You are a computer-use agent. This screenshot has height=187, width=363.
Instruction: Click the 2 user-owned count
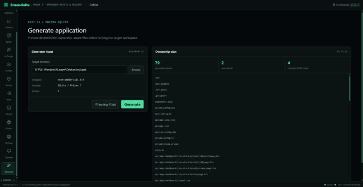click(x=222, y=63)
